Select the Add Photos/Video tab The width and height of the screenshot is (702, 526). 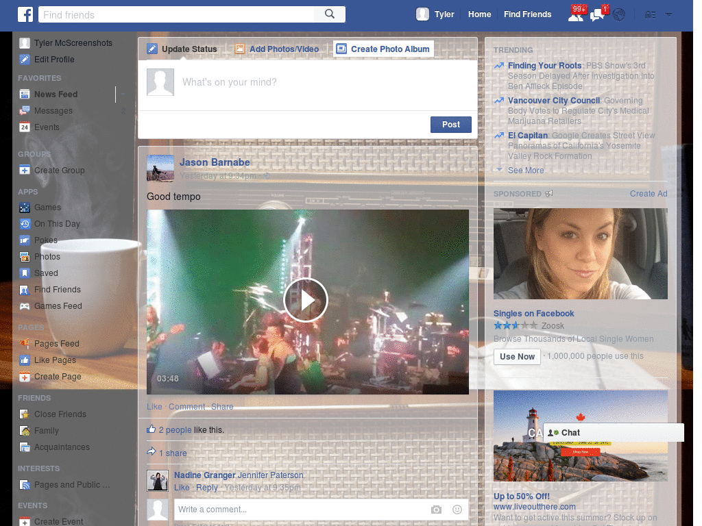[x=277, y=49]
